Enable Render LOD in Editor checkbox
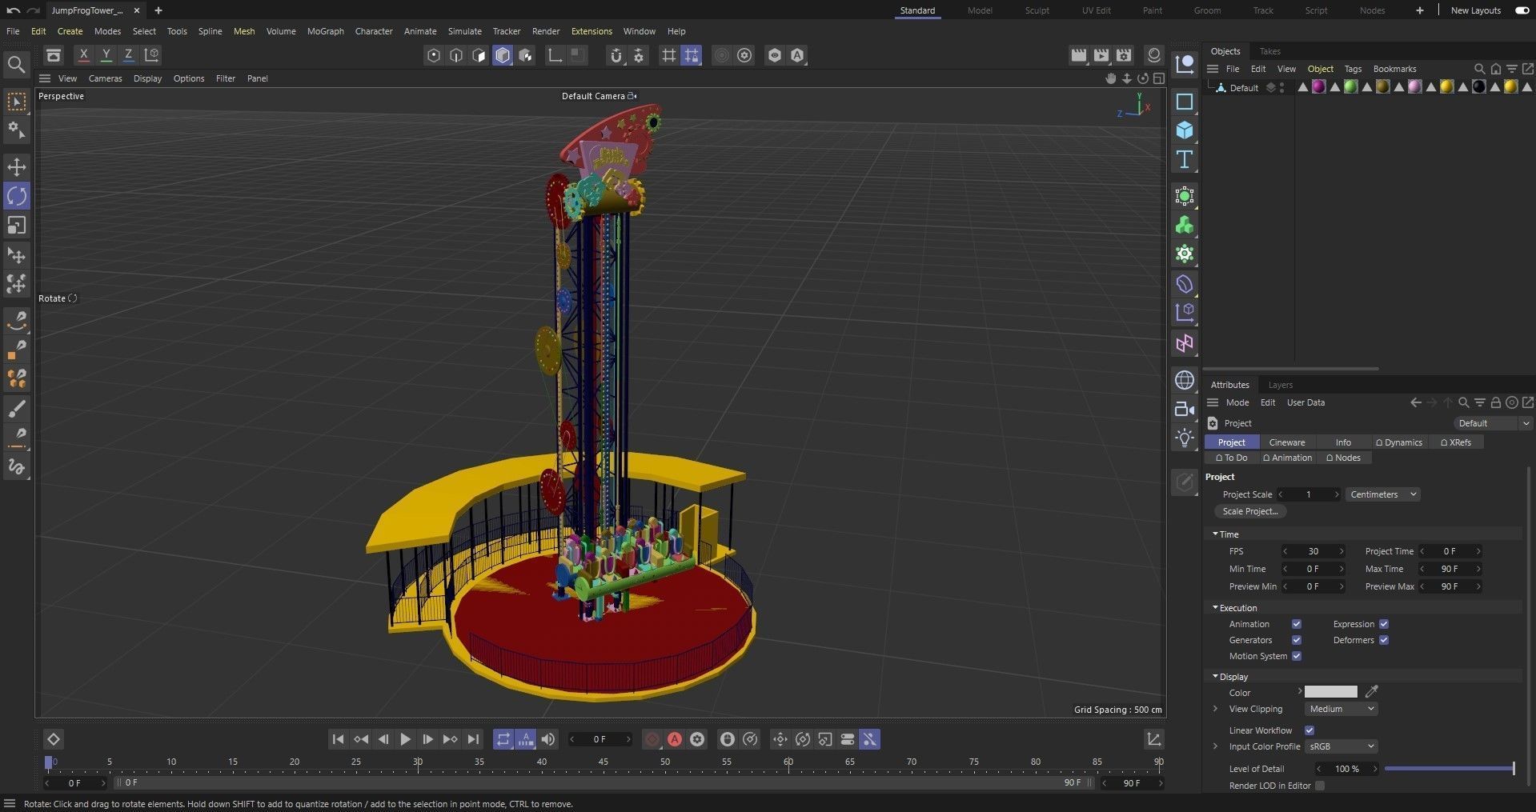1536x812 pixels. (1320, 786)
